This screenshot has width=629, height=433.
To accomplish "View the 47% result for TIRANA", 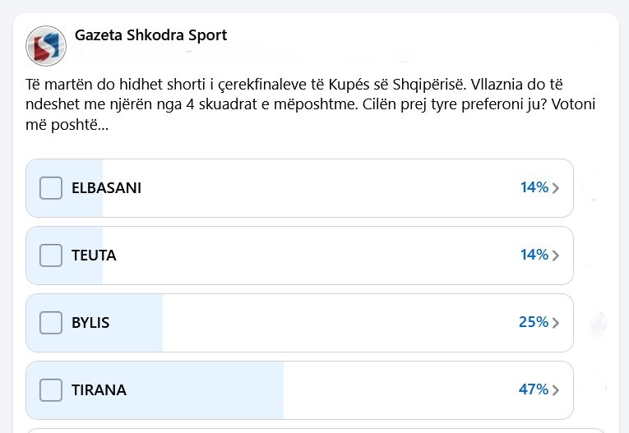I will [533, 390].
